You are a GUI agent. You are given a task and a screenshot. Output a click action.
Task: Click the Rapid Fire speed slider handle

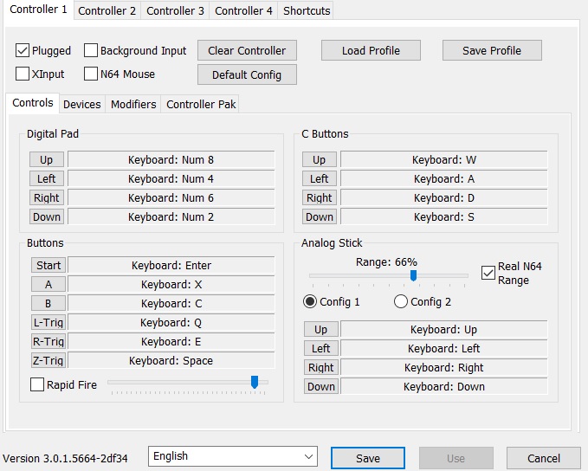pos(255,382)
